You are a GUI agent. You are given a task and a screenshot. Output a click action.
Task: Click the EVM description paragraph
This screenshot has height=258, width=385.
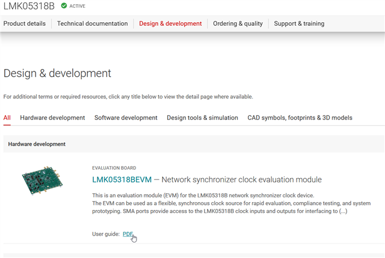[x=231, y=203]
